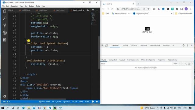Open the Debug menu
The width and height of the screenshot is (195, 110).
(x=32, y=6)
